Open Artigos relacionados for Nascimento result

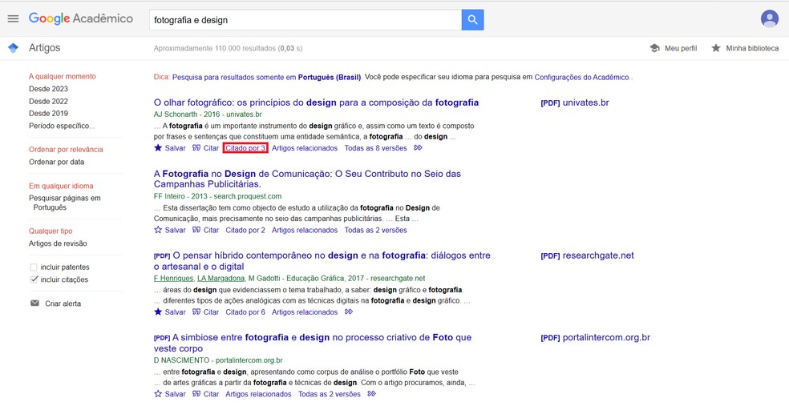[258, 394]
